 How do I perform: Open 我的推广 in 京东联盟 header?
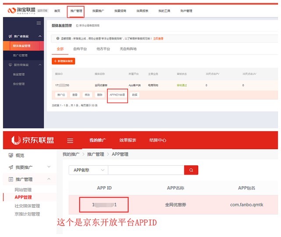(97, 140)
